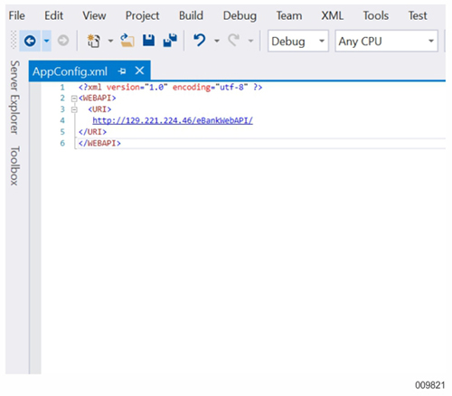
Task: Expand the Navigate Backward history dropdown arrow
Action: click(x=46, y=41)
